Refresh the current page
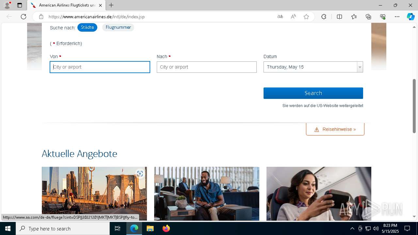 click(24, 17)
